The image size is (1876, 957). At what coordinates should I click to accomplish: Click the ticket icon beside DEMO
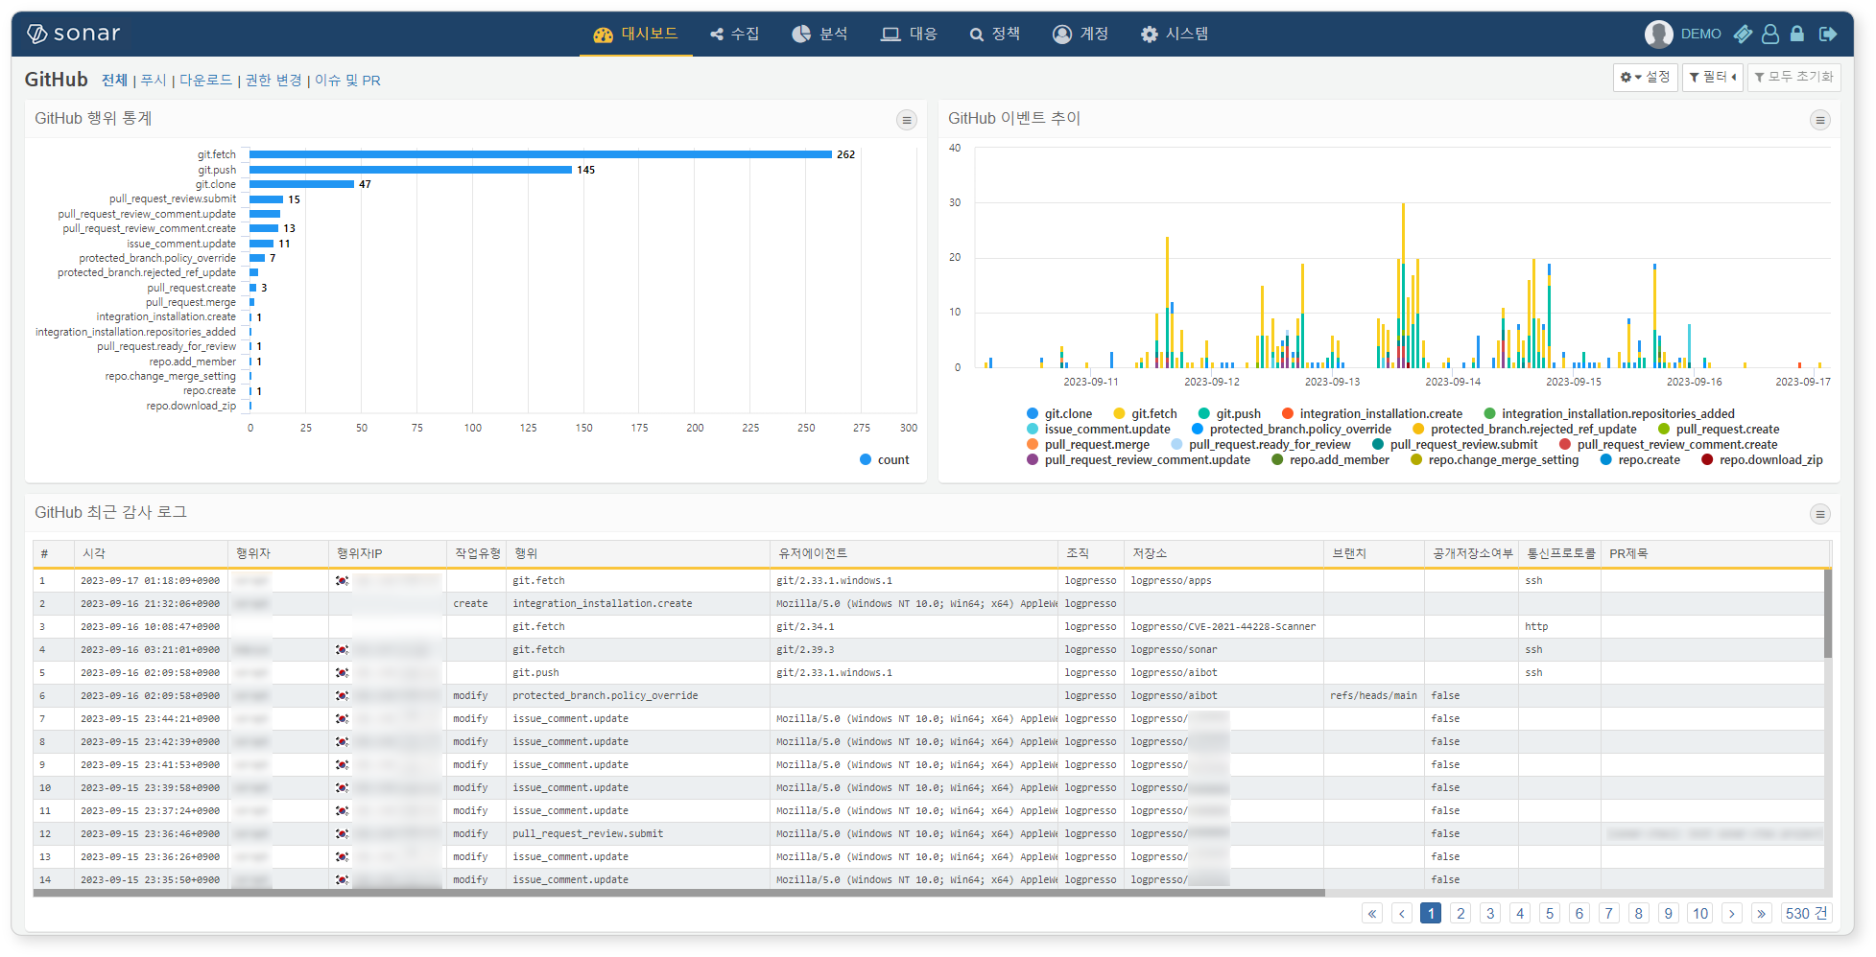(1744, 35)
